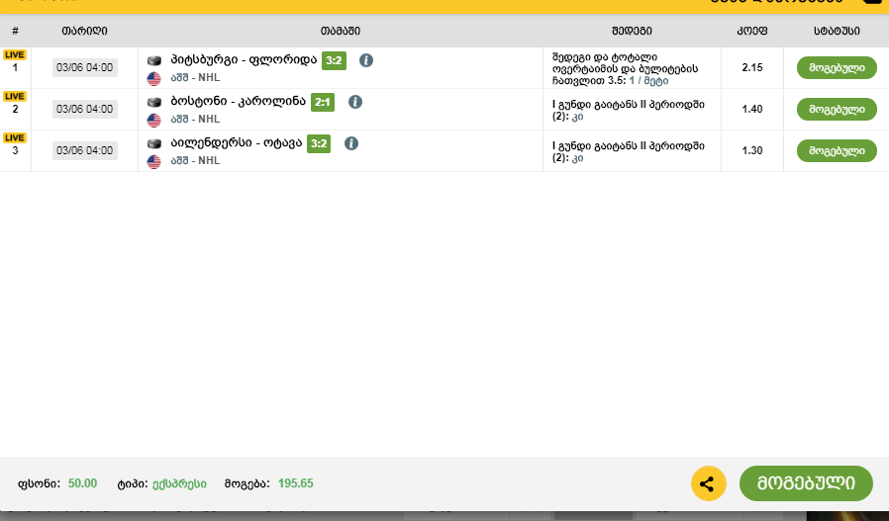Click მოგებული status for ბოსტონი - კაროლინა

point(837,110)
